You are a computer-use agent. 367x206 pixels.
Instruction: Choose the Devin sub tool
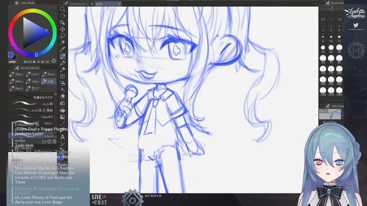[x=49, y=74]
